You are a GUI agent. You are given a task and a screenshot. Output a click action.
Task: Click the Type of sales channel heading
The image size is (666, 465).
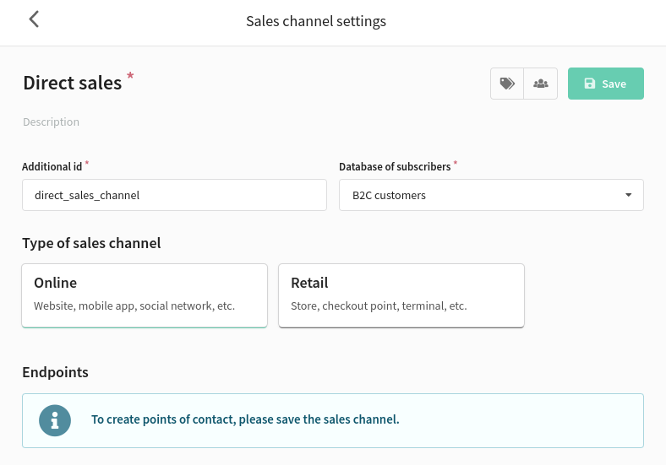point(91,243)
